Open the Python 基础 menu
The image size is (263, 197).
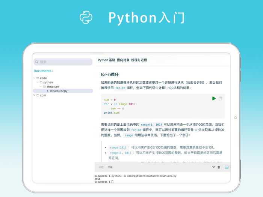[106, 60]
